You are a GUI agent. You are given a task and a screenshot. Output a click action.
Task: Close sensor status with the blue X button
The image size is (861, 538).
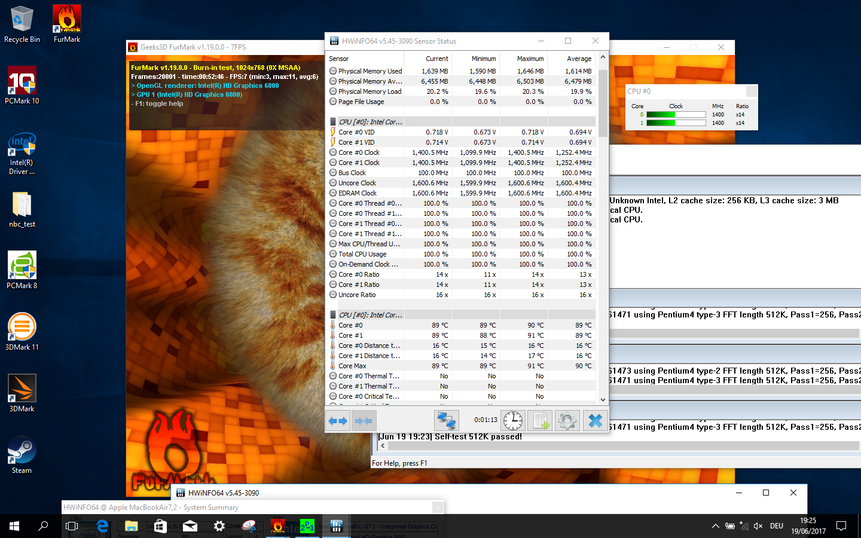tap(595, 421)
